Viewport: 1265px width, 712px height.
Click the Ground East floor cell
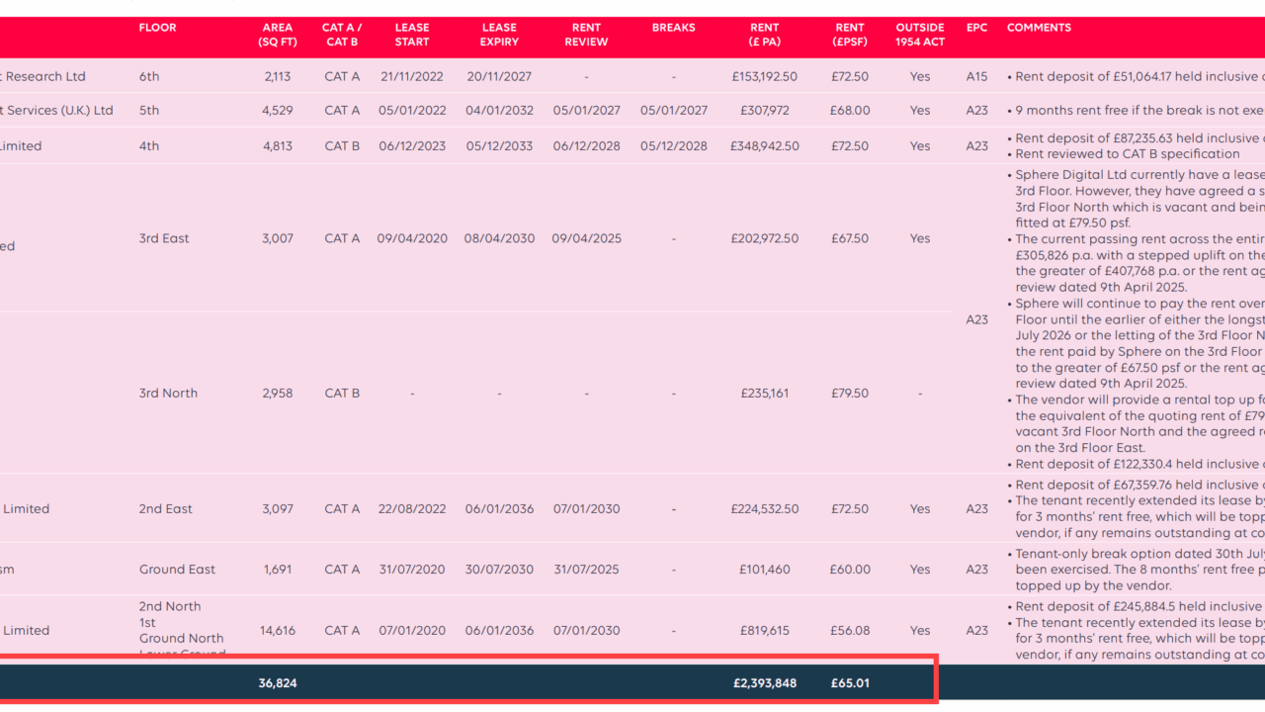tap(177, 570)
